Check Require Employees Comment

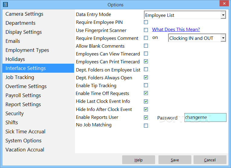coord(146,38)
